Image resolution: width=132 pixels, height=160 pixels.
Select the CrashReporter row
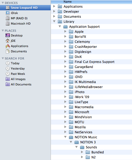pyautogui.click(x=91, y=47)
